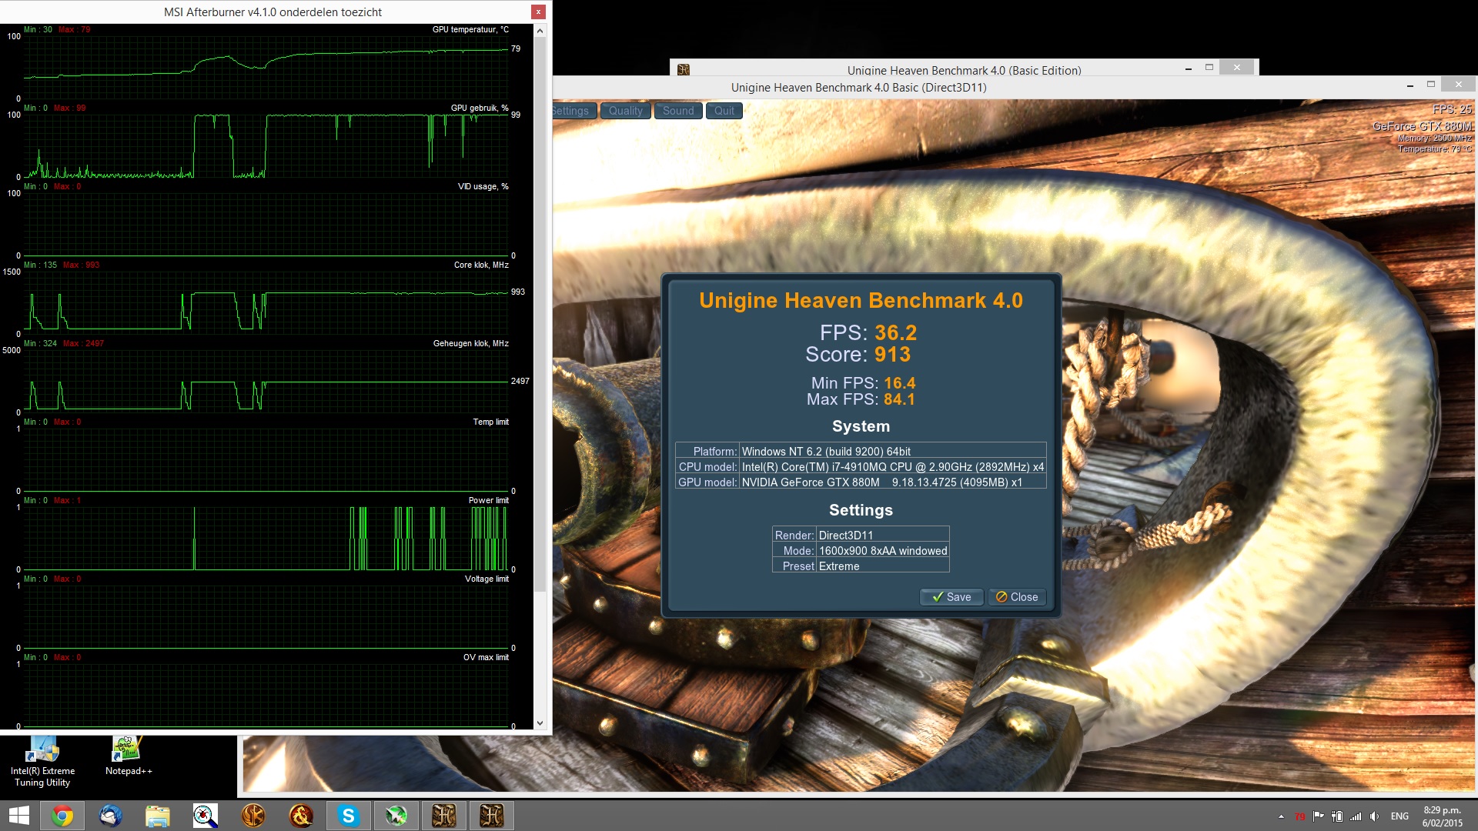Click the Render Direct3D11 cell
Screen dimensions: 1478x831
click(883, 536)
